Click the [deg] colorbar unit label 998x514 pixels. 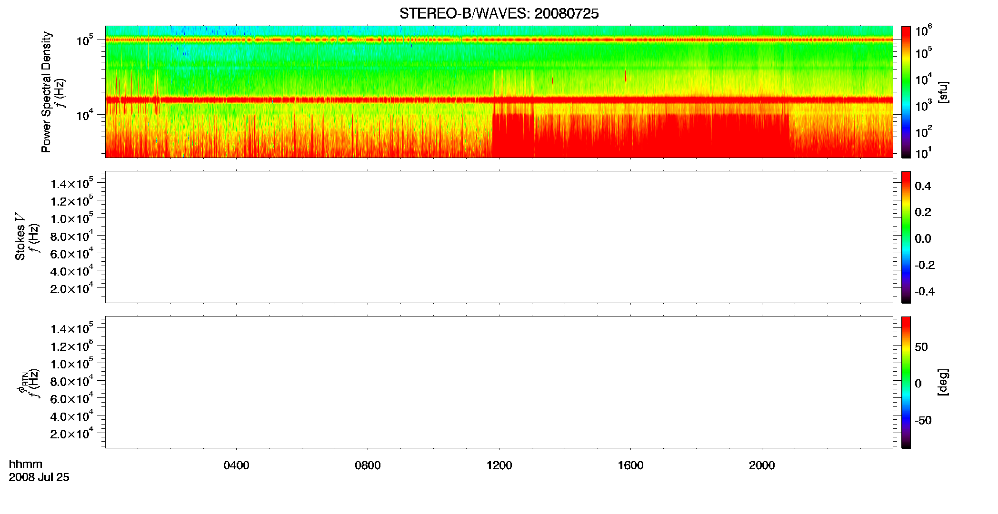click(x=943, y=382)
